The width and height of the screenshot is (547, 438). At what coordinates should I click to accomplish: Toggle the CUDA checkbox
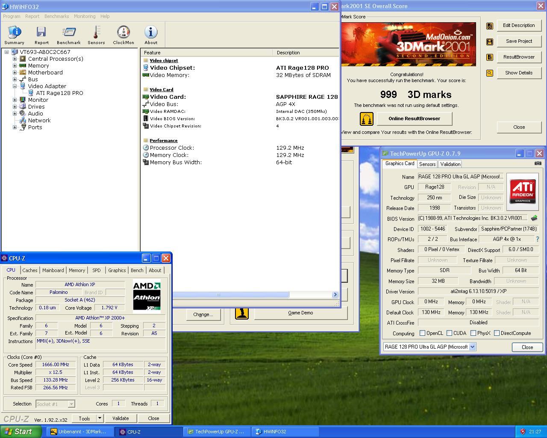449,333
